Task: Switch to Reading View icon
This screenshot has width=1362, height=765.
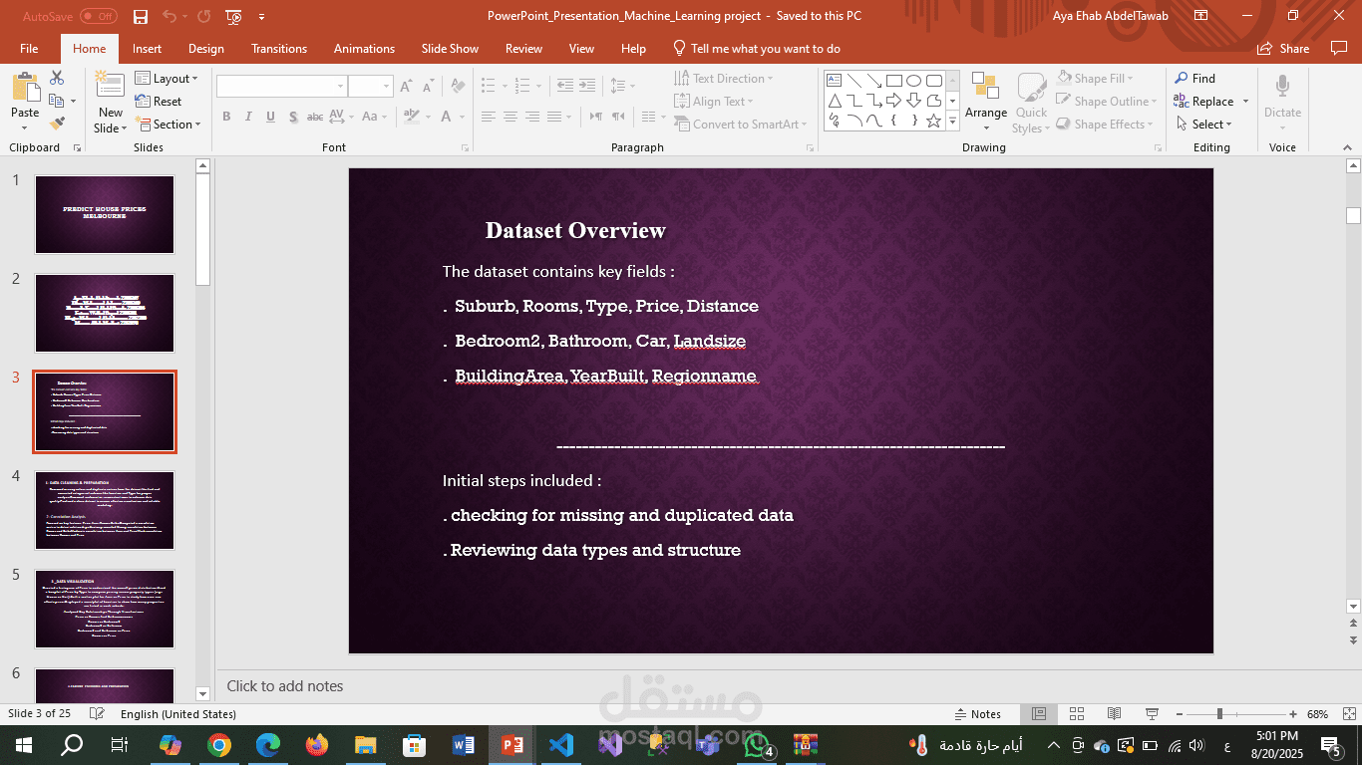Action: point(1114,714)
